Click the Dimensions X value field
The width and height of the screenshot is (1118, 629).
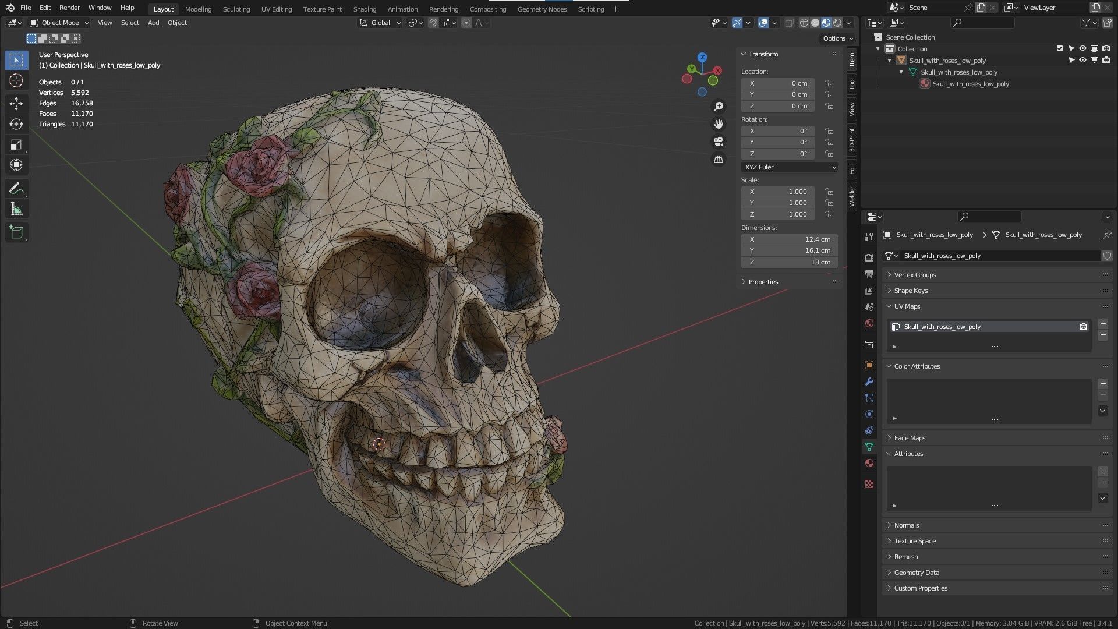790,239
